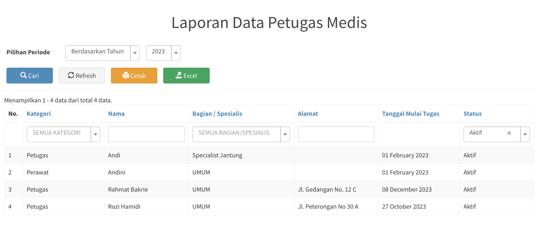Select the Rozi Hamidi table row
Screen dimensions: 536x226
click(124, 206)
